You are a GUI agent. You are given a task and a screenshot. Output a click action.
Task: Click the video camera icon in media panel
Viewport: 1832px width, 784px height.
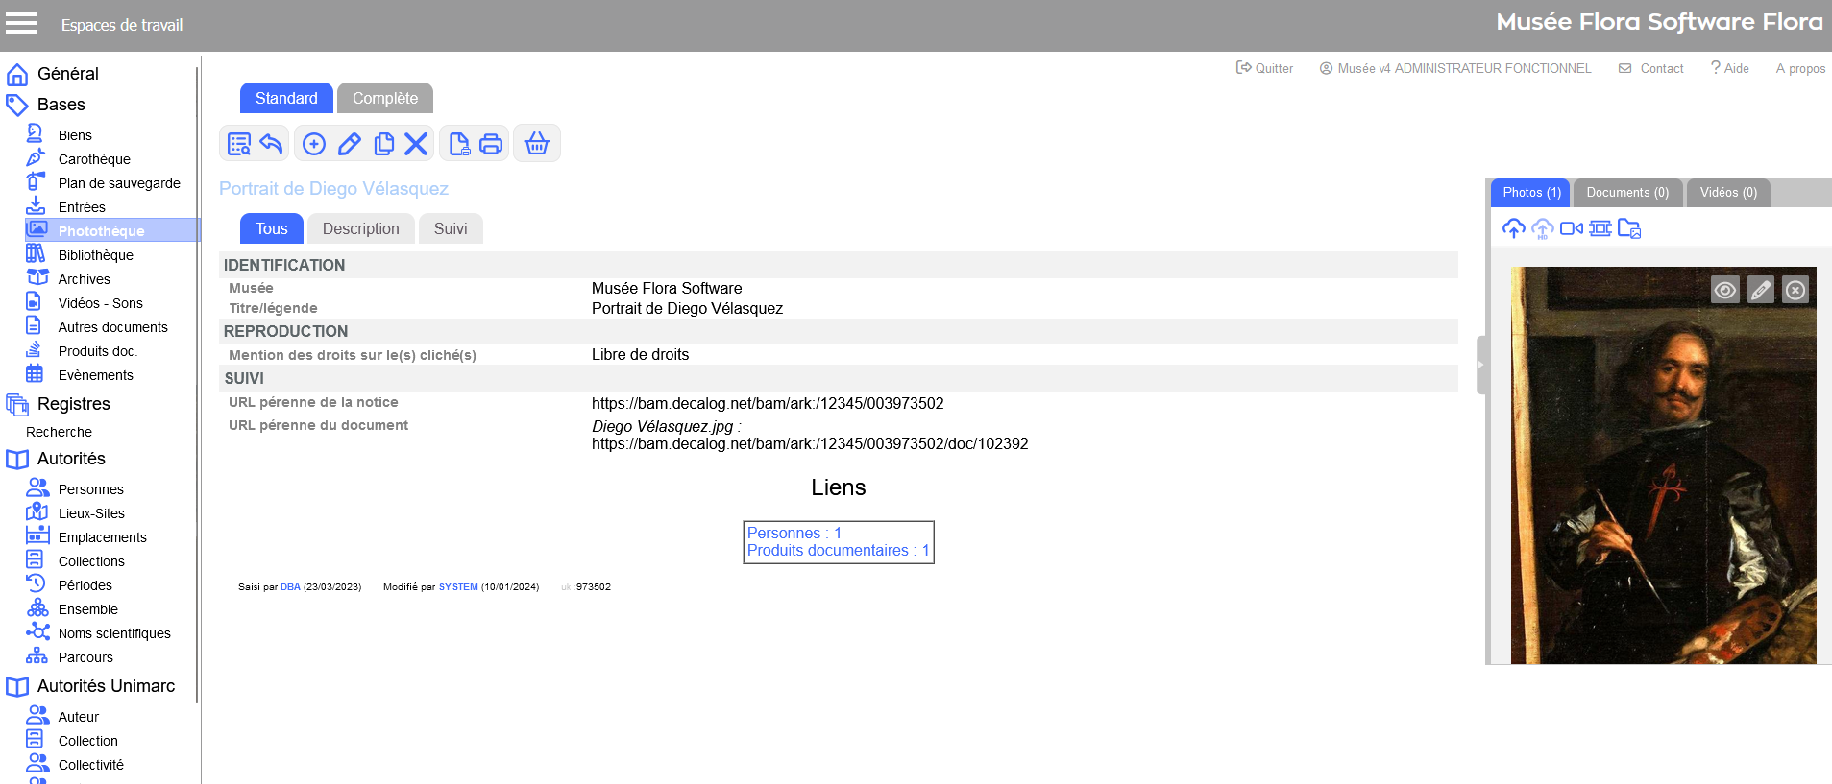coord(1572,228)
